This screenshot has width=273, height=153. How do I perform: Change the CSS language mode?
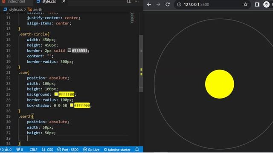(x=47, y=150)
